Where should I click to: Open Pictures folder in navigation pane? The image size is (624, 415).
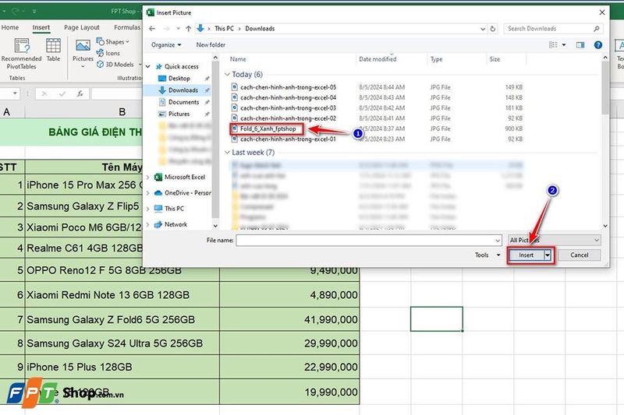coord(179,114)
